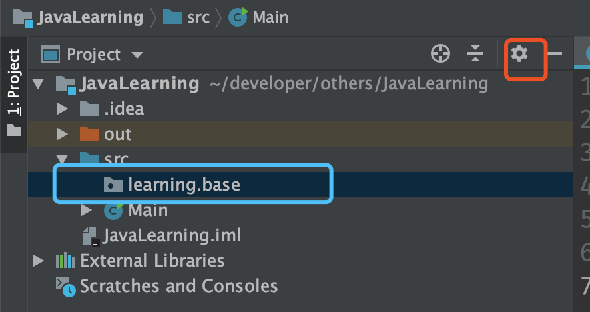This screenshot has width=590, height=312.
Task: Collapse the JavaLearning root node
Action: 38,84
